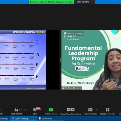The width and height of the screenshot is (121, 121).
Task: Click the KALBE Nutritionals logo
Action: click(x=72, y=36)
